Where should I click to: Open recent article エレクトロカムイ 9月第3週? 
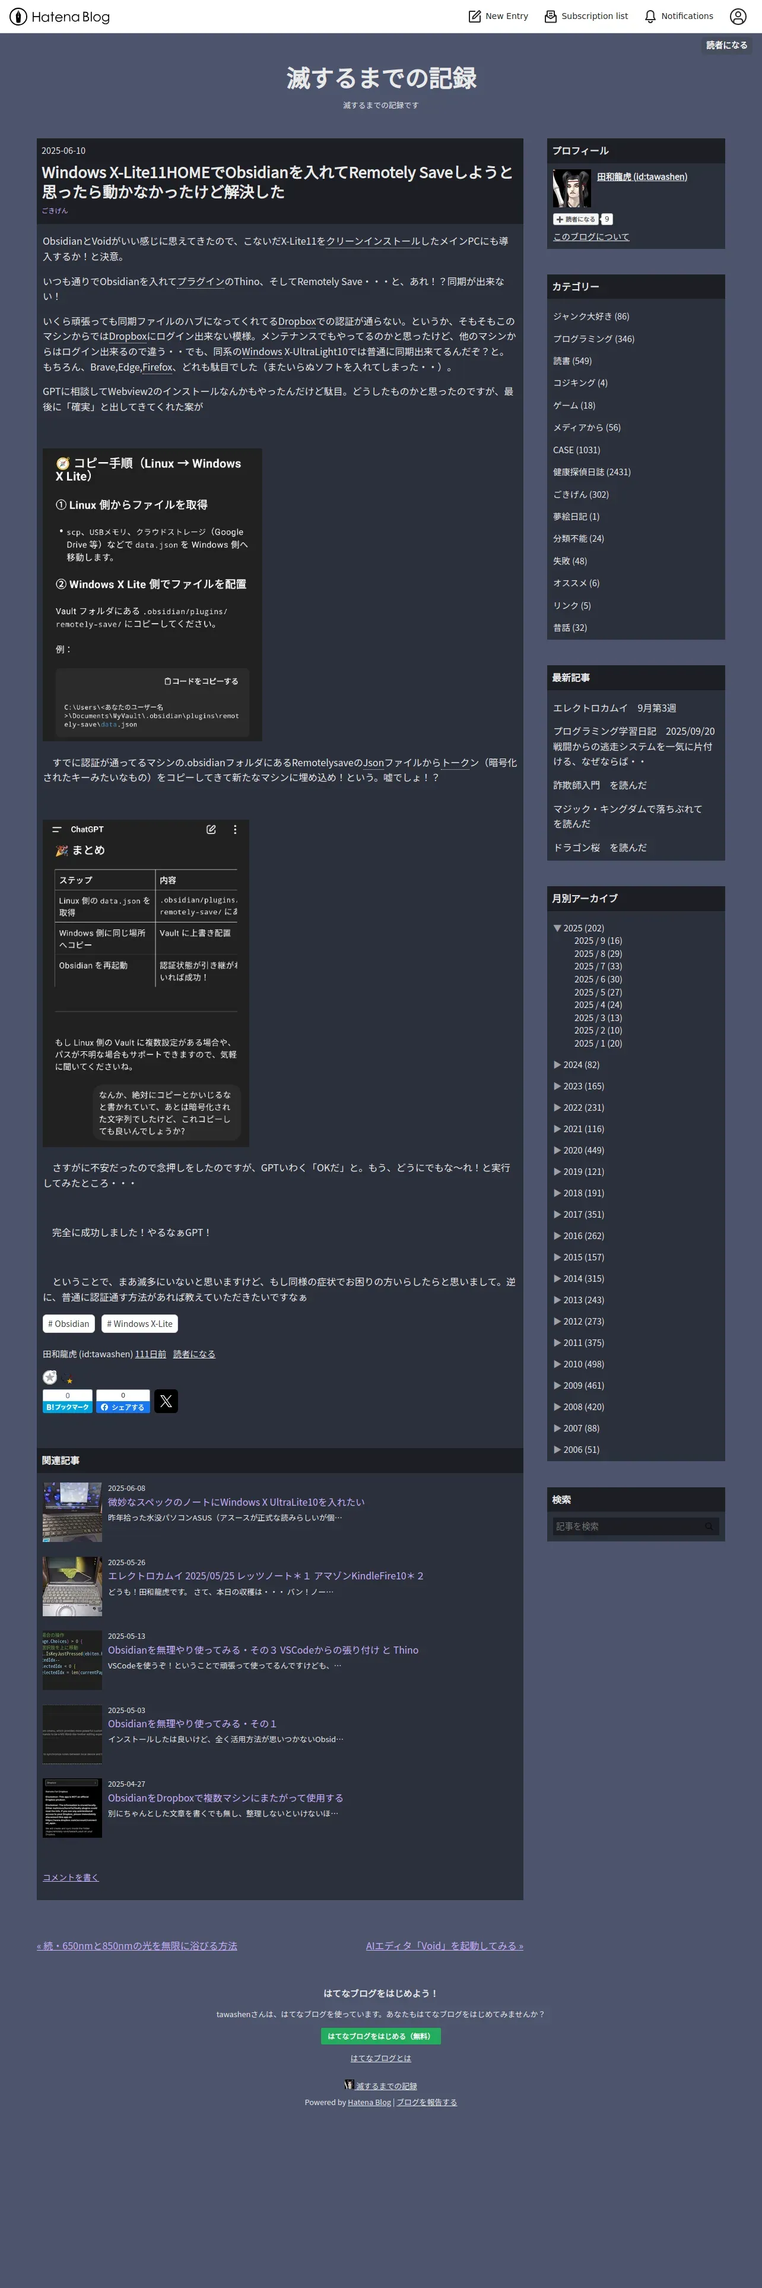coord(615,708)
